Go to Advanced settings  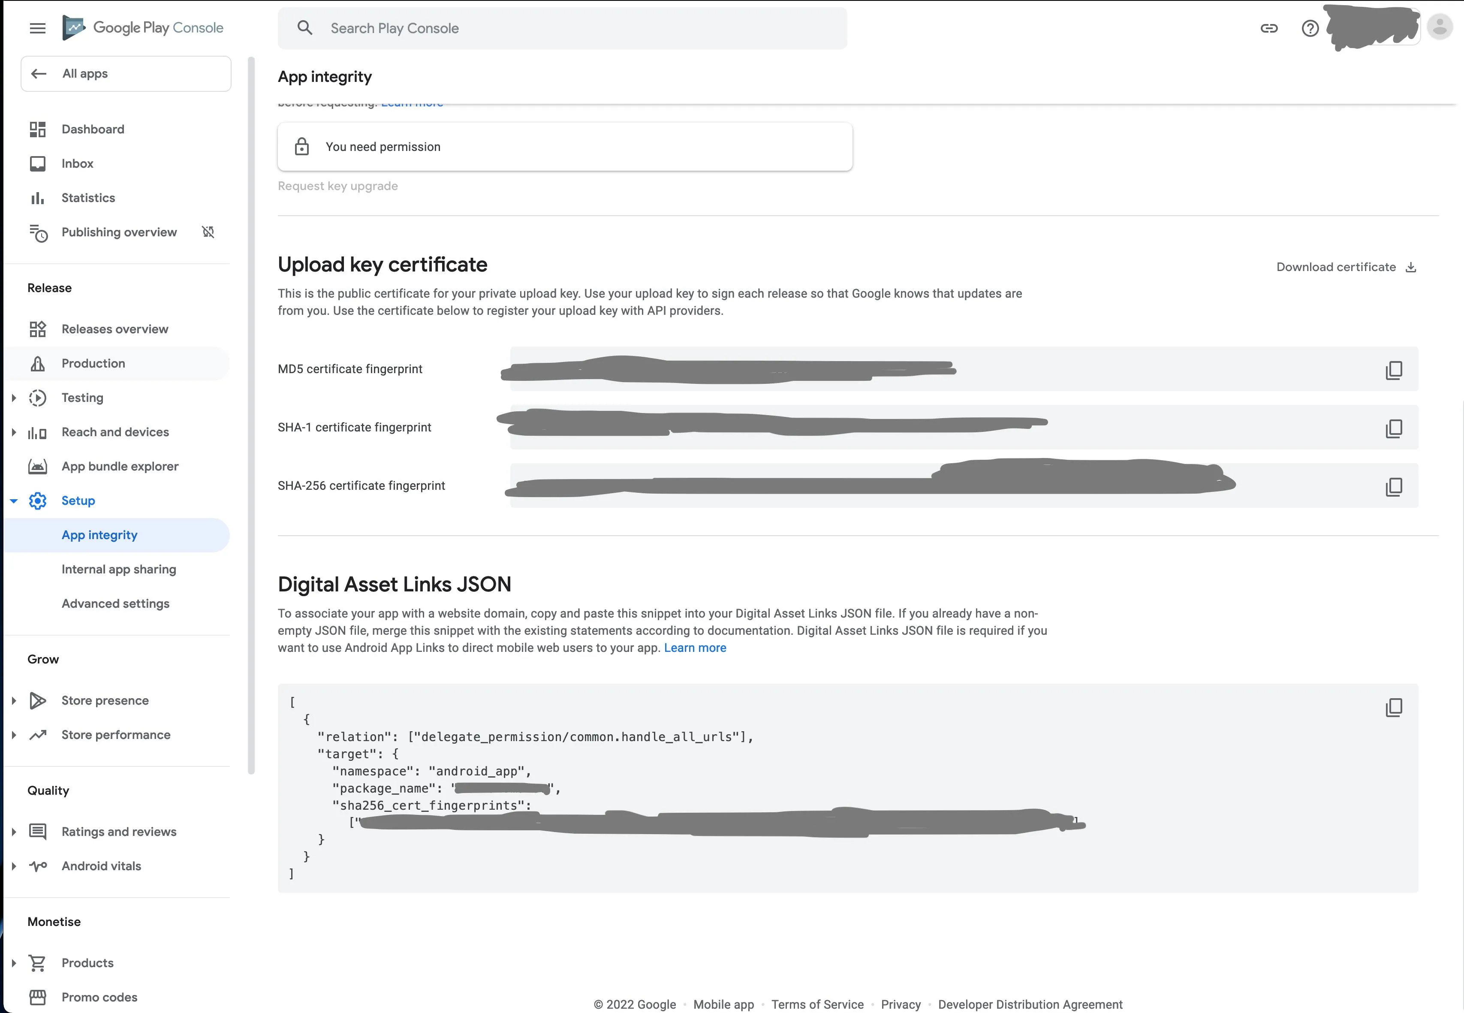click(115, 603)
